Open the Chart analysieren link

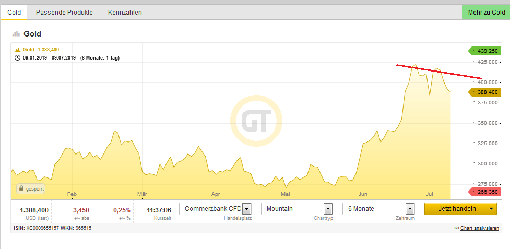[x=479, y=228]
